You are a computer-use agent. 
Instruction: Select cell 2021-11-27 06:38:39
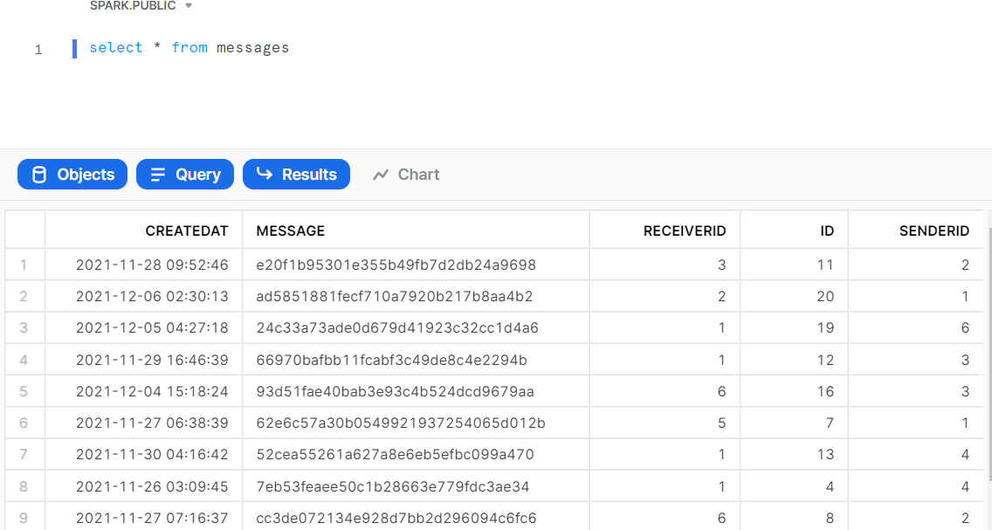143,423
